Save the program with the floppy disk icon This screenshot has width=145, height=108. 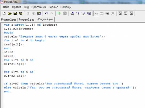tap(15, 13)
